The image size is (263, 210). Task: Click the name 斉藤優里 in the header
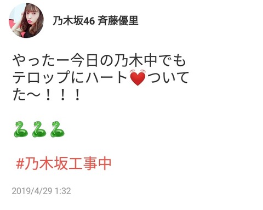[118, 20]
